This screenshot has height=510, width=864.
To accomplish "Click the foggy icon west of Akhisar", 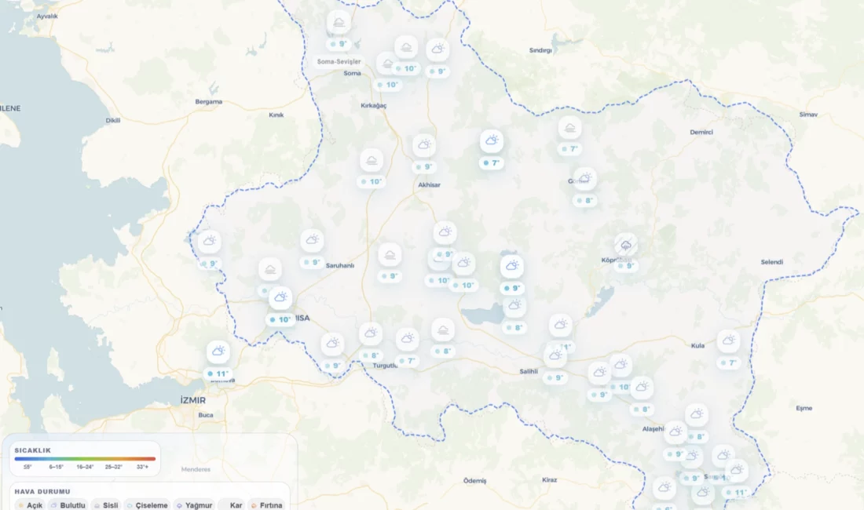I will click(x=372, y=160).
